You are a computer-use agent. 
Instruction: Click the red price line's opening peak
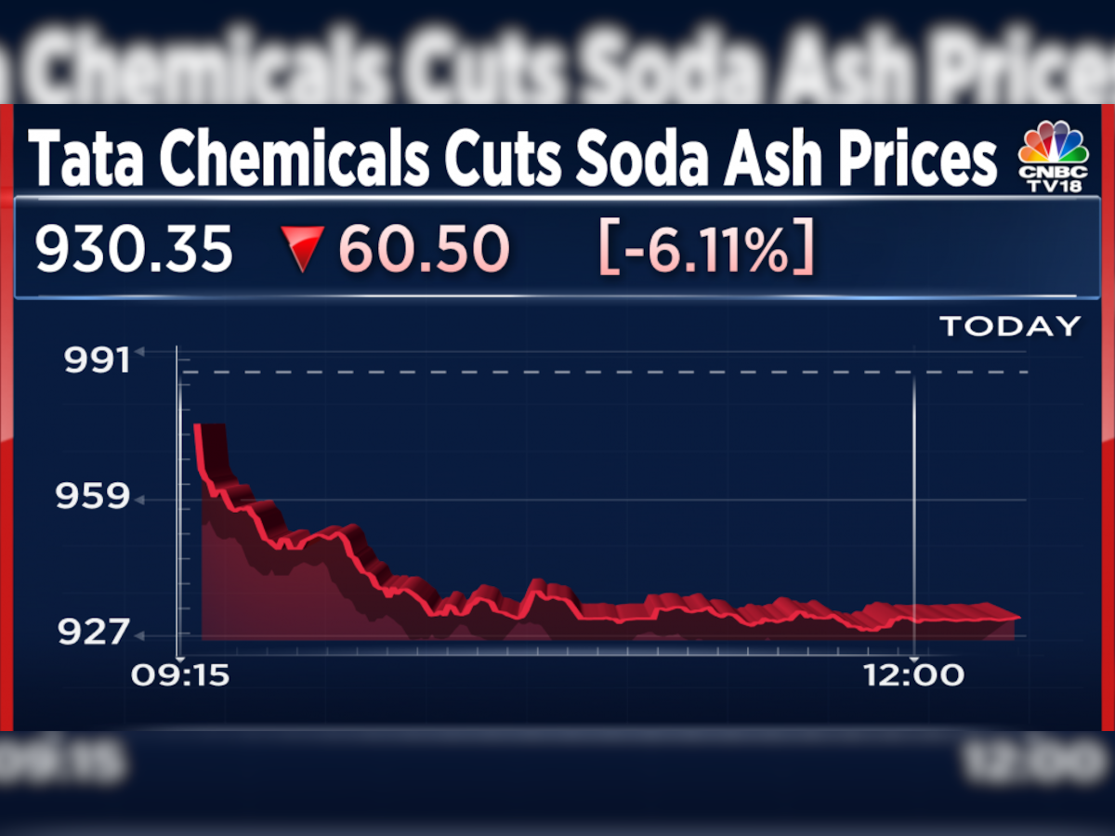[198, 427]
